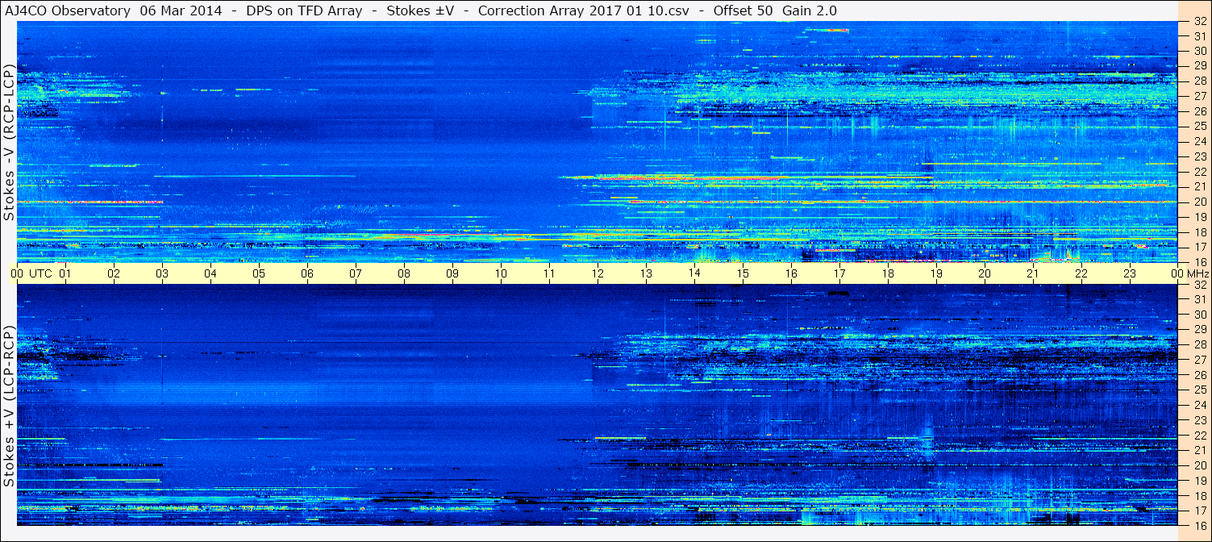Click the 12 hour mark on the UTC axis

point(598,273)
